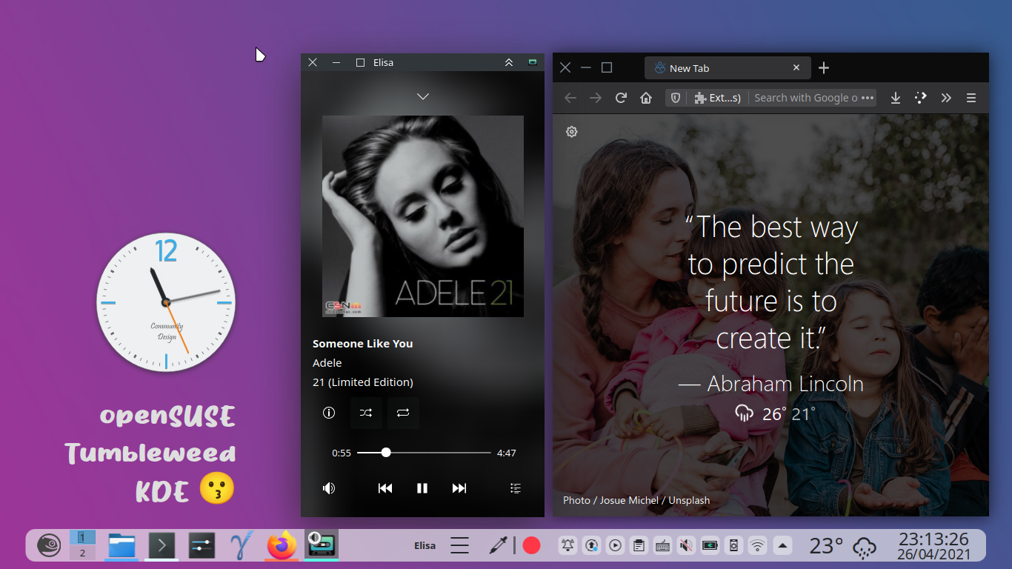This screenshot has height=569, width=1012.
Task: Expand hidden system tray icons arrow
Action: click(x=782, y=546)
